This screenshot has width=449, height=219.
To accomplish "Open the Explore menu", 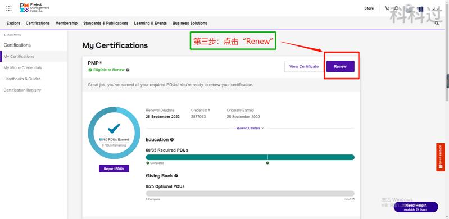I will 13,23.
